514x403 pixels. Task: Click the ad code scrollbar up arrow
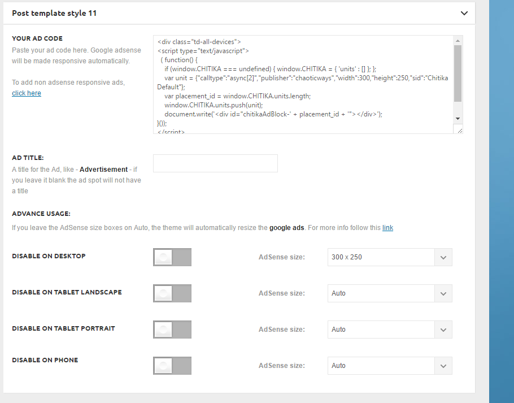pos(458,41)
